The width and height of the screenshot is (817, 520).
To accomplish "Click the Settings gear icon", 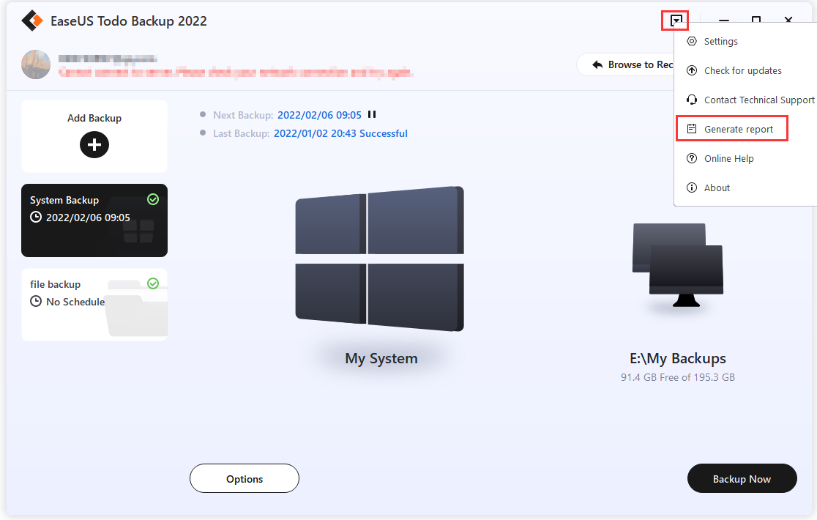I will 691,41.
